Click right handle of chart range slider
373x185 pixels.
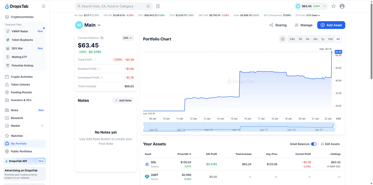pyautogui.click(x=335, y=127)
